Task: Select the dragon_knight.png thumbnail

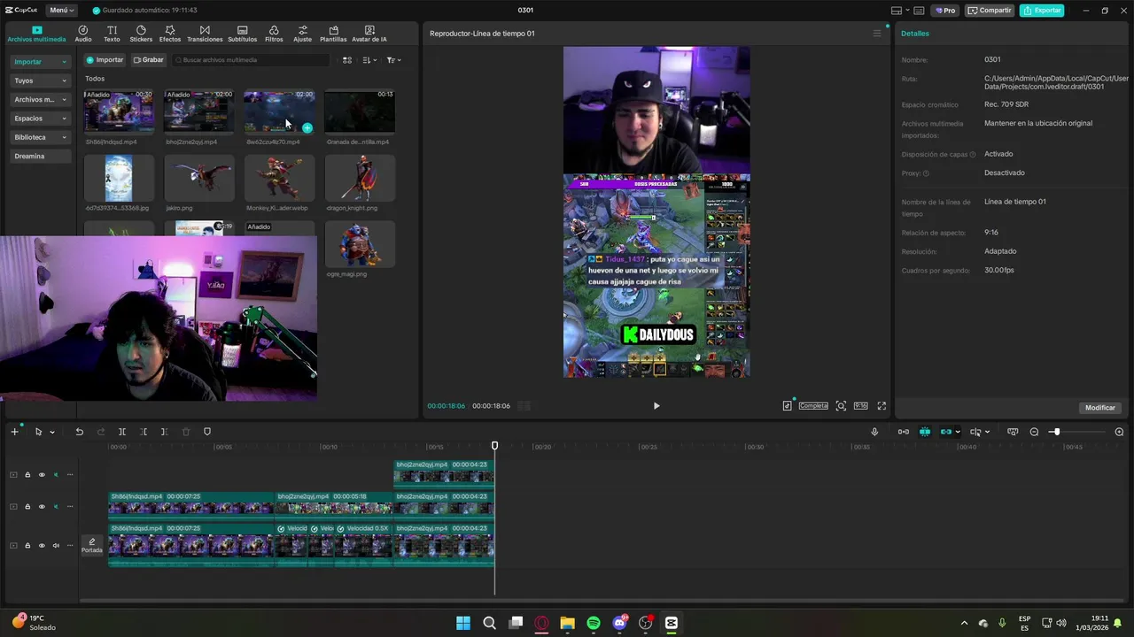Action: coord(360,178)
